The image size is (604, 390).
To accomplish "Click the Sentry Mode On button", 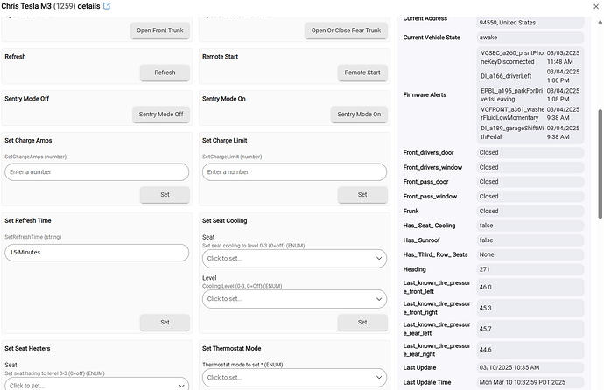I will 359,115.
